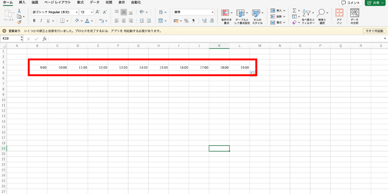388x194 pixels.
Task: Click the Paste (ペースト) clipboard icon
Action: coord(9,13)
